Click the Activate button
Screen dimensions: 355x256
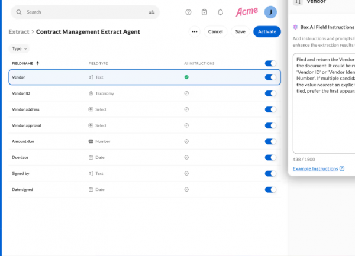[267, 31]
